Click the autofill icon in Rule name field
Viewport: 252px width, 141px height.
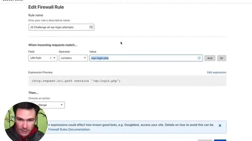coord(91,27)
